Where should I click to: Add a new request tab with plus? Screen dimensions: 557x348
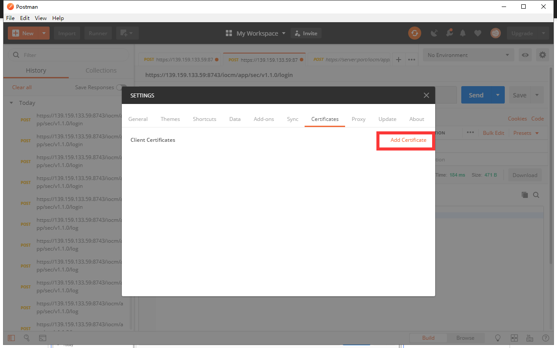[x=398, y=60]
